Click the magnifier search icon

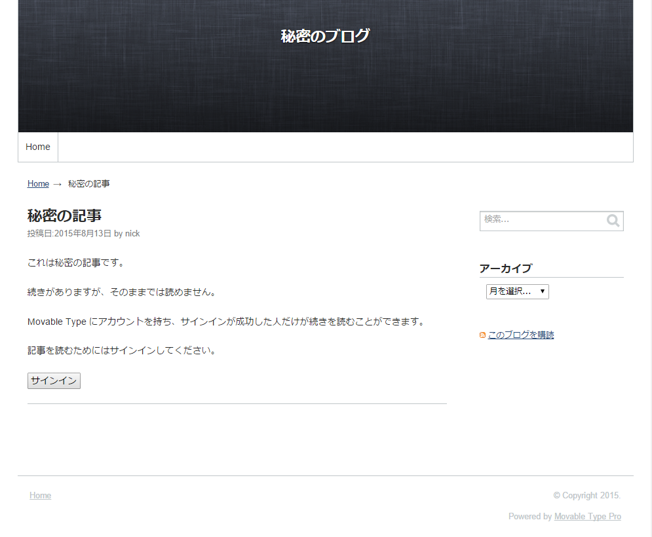(613, 220)
